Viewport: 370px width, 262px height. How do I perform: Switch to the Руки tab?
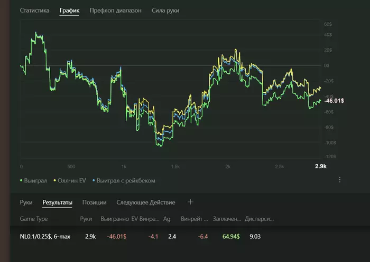(26, 202)
